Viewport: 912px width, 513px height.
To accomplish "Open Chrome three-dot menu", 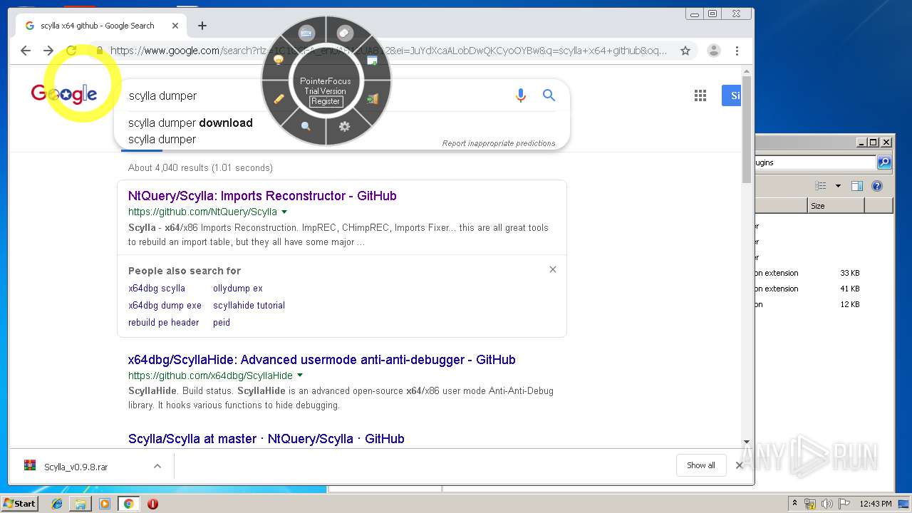I will click(737, 51).
